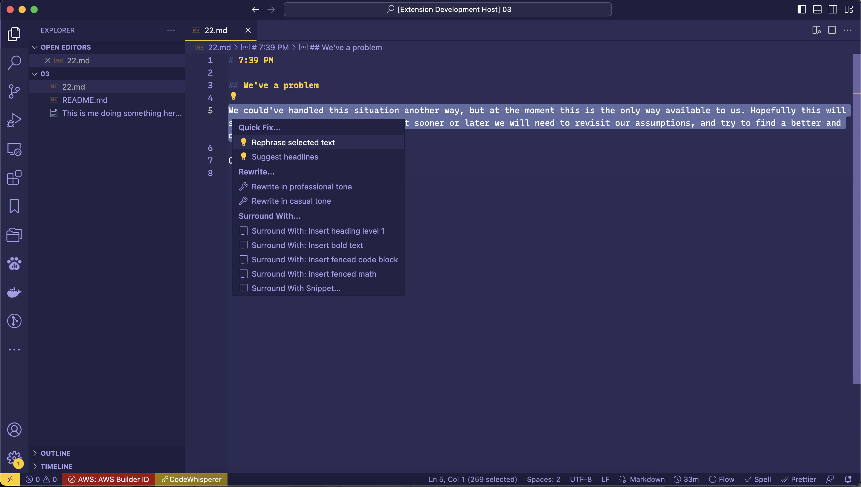Viewport: 861px width, 487px height.
Task: Change encoding UTF-8
Action: click(x=581, y=479)
